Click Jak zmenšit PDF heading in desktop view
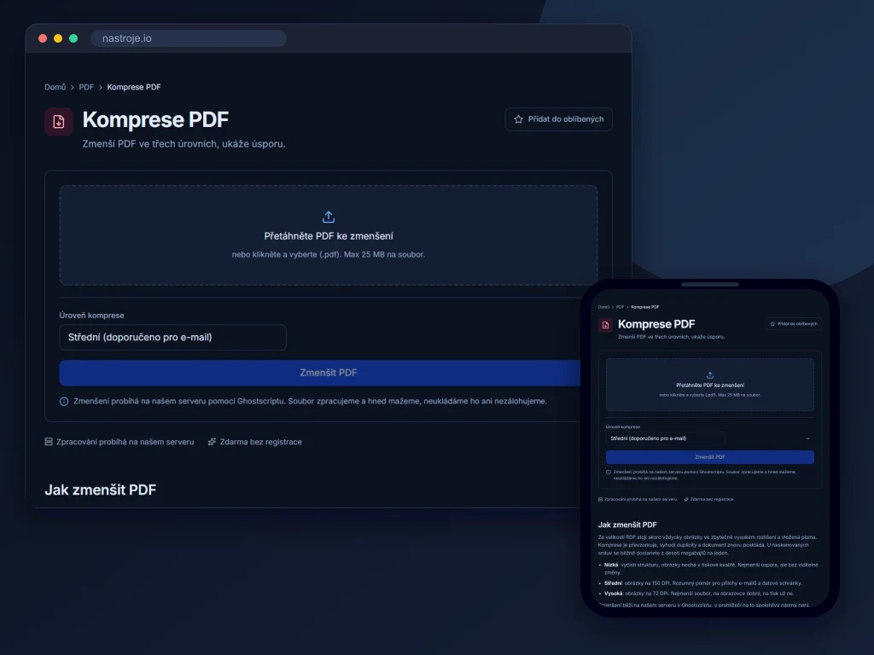Viewport: 874px width, 655px height. pyautogui.click(x=101, y=490)
